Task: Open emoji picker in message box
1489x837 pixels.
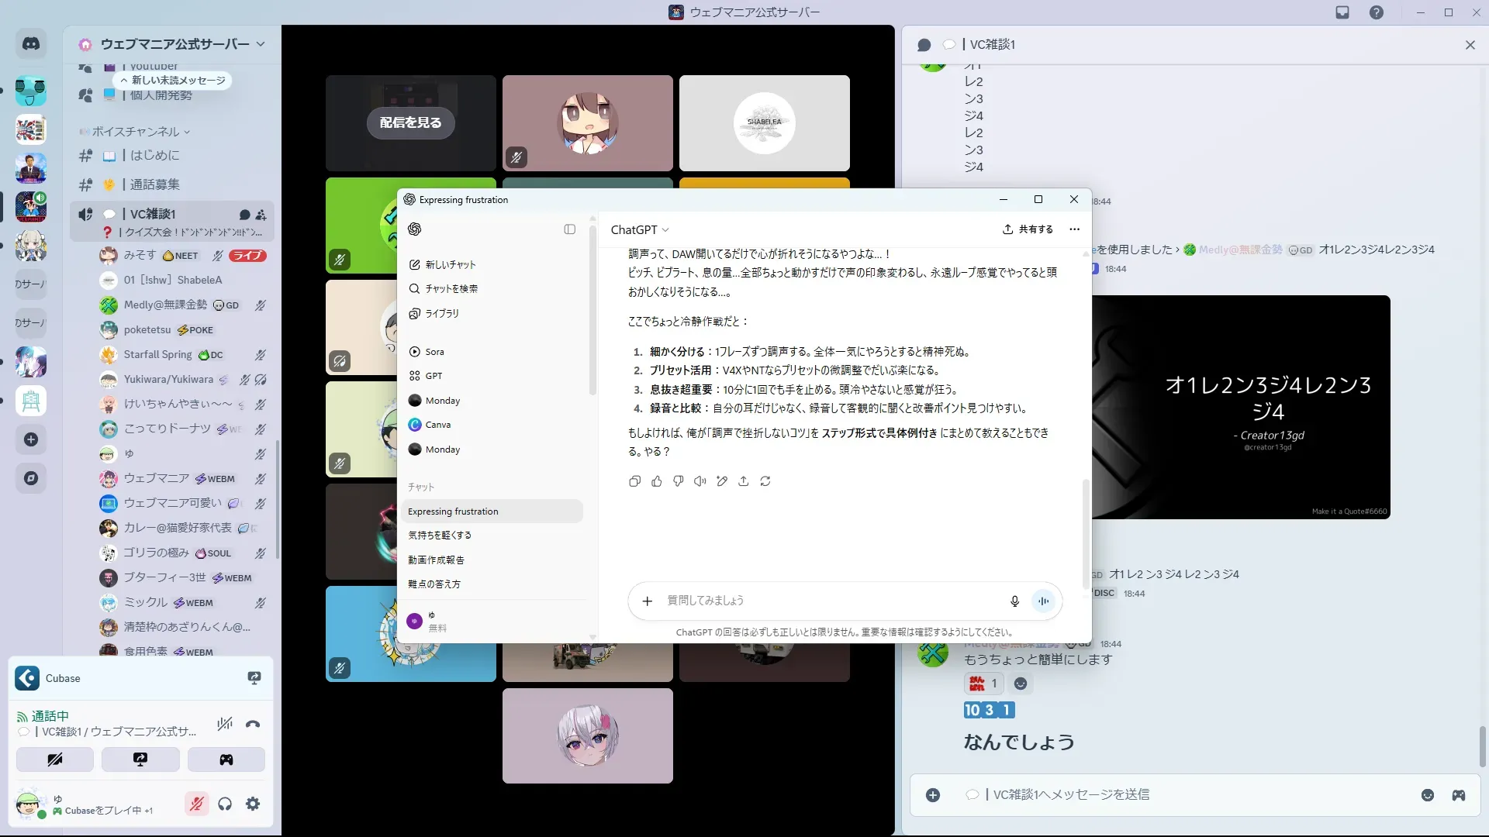Action: tap(1427, 795)
